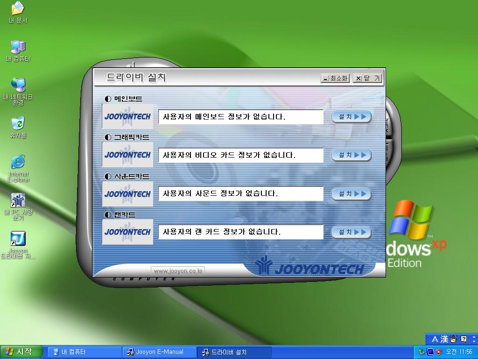This screenshot has width=478, height=359.
Task: Install the graphics card driver (그래픽카드 설치)
Action: pos(351,155)
